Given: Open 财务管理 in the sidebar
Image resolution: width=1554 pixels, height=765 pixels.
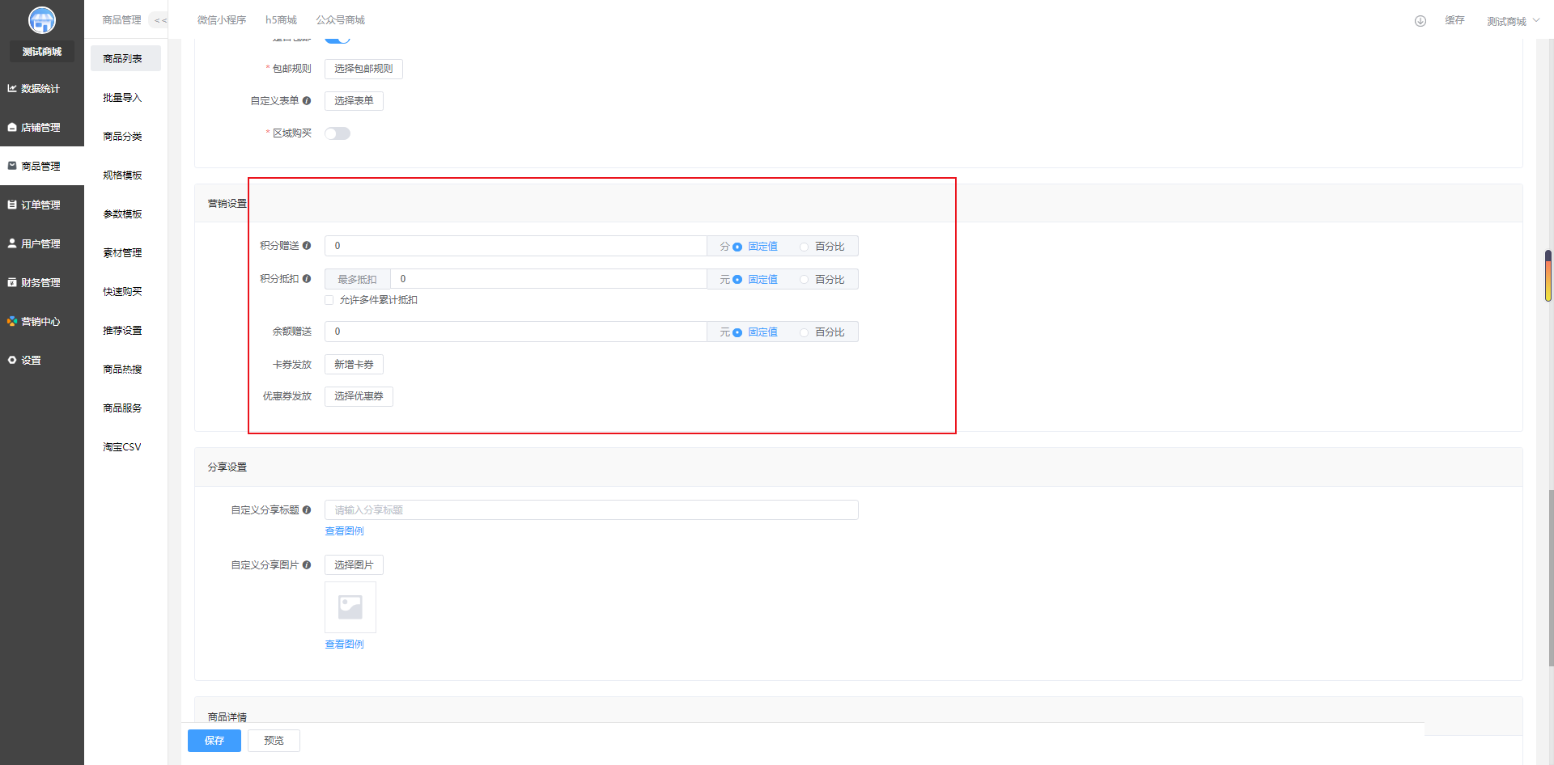Looking at the screenshot, I should point(41,283).
